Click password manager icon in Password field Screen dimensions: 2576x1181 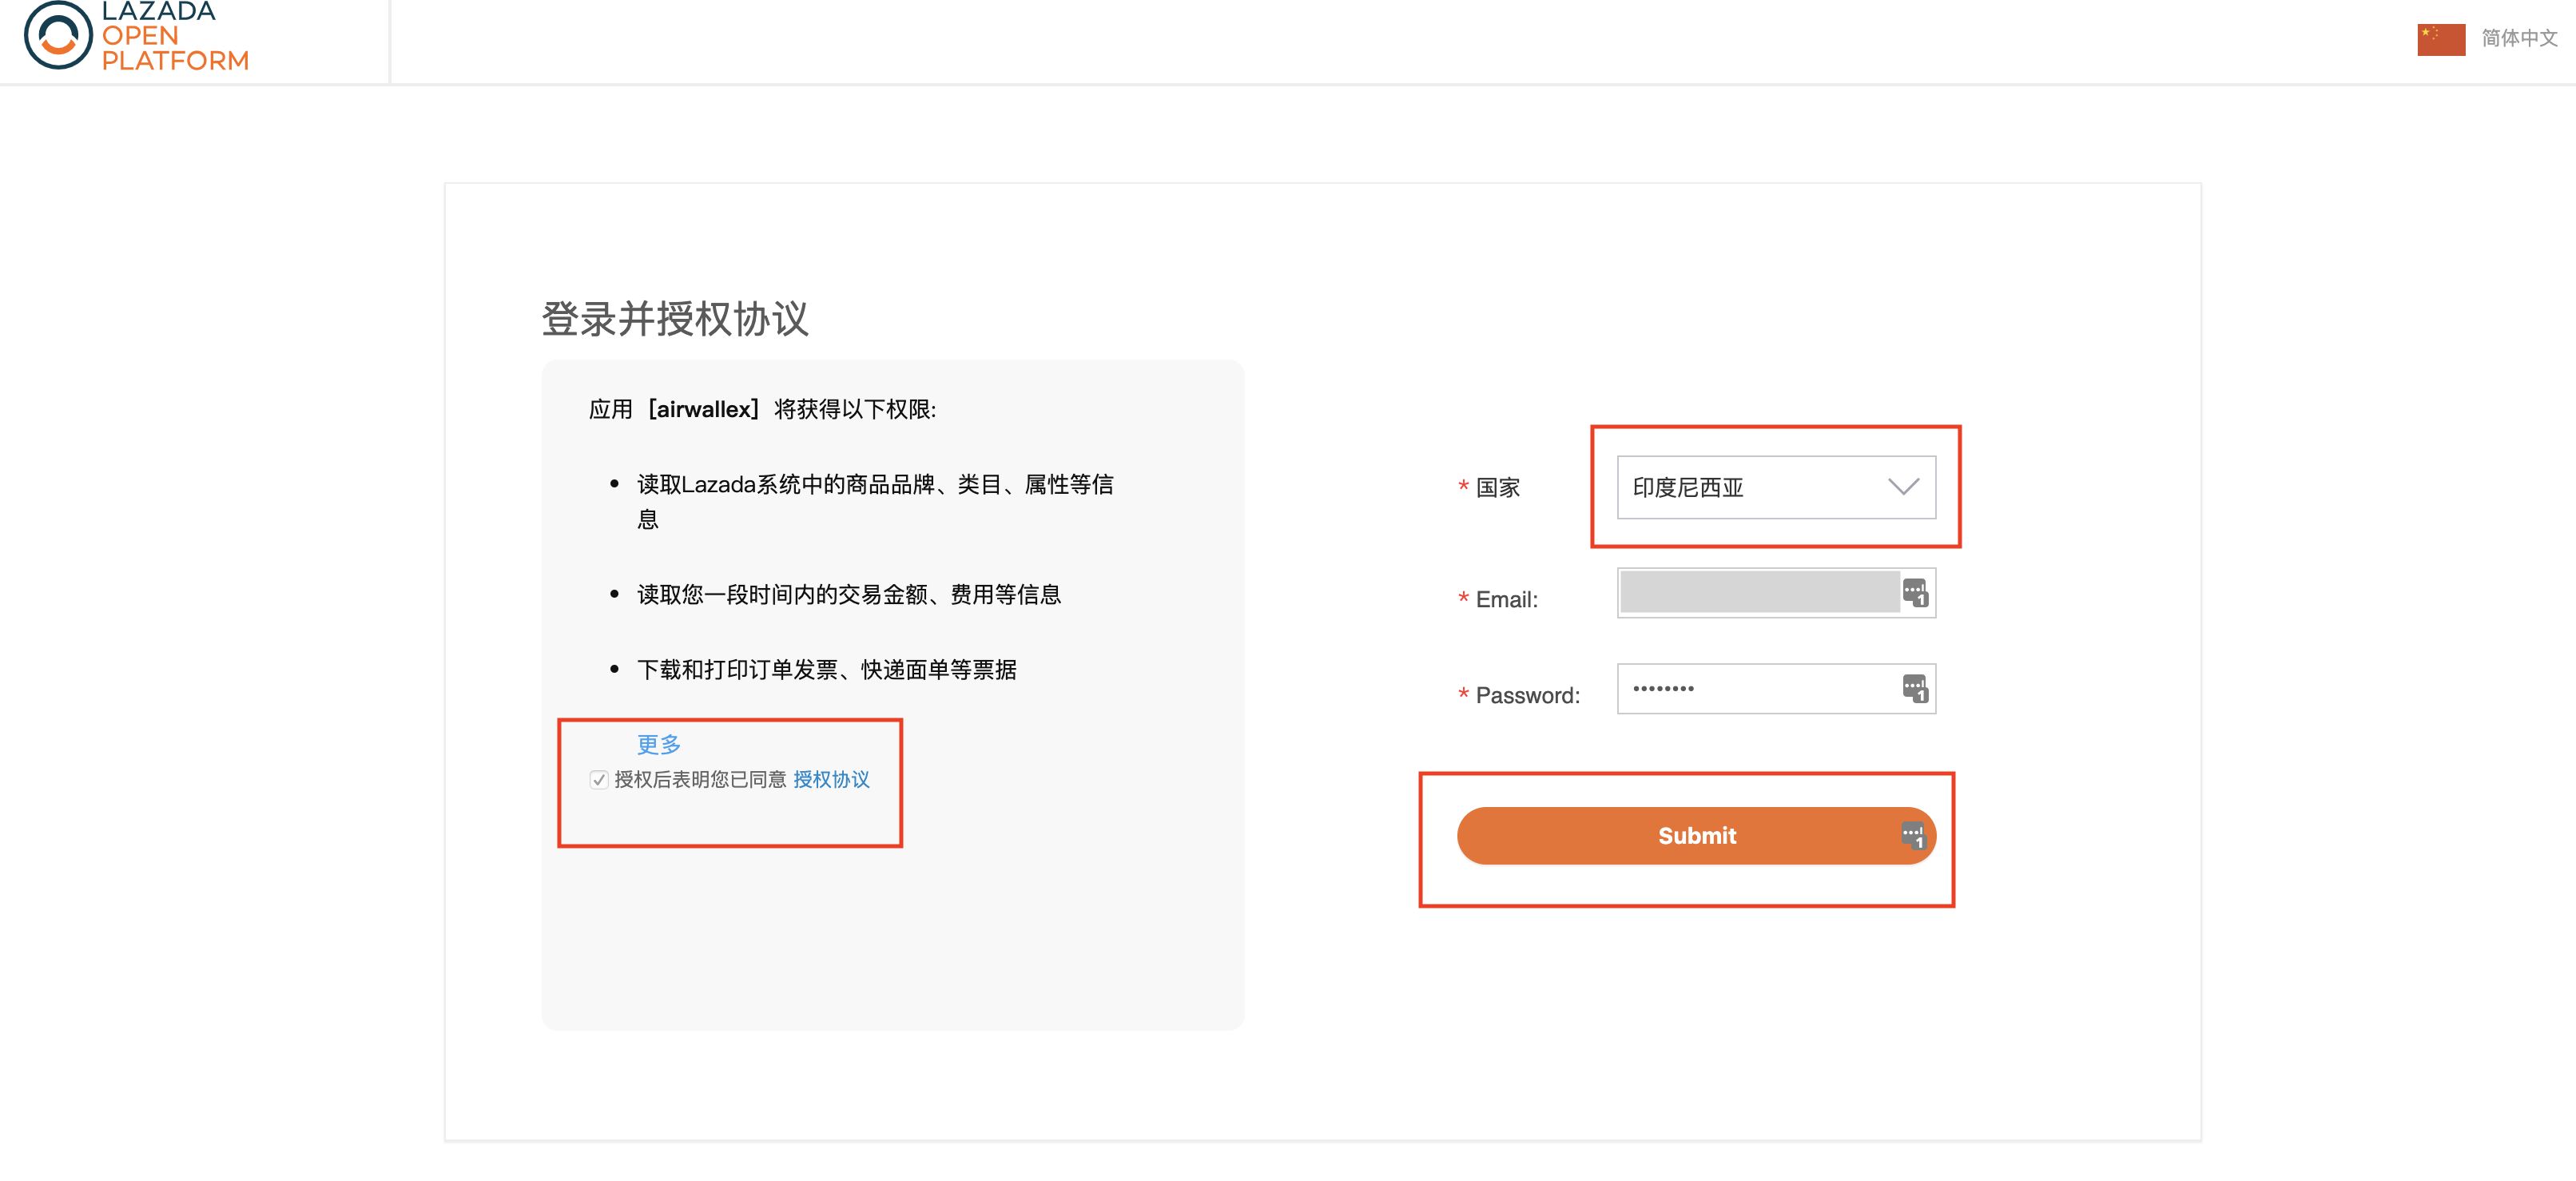click(x=1915, y=689)
